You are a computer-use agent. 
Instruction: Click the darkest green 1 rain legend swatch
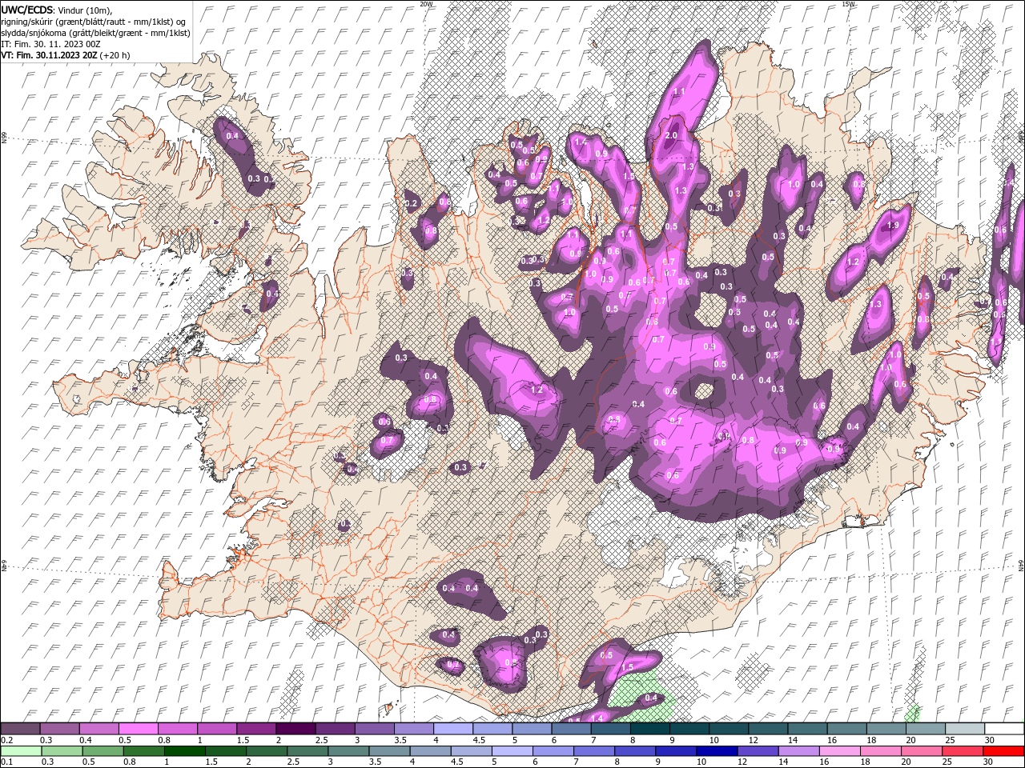(x=183, y=751)
